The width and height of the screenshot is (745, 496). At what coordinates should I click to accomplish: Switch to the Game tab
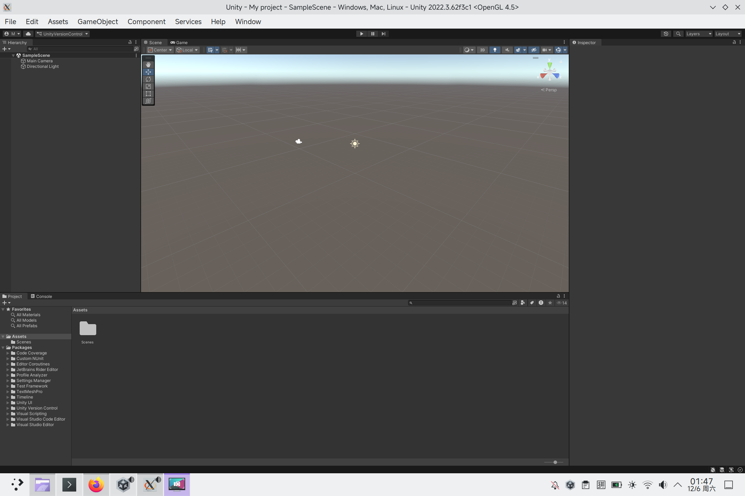(179, 42)
